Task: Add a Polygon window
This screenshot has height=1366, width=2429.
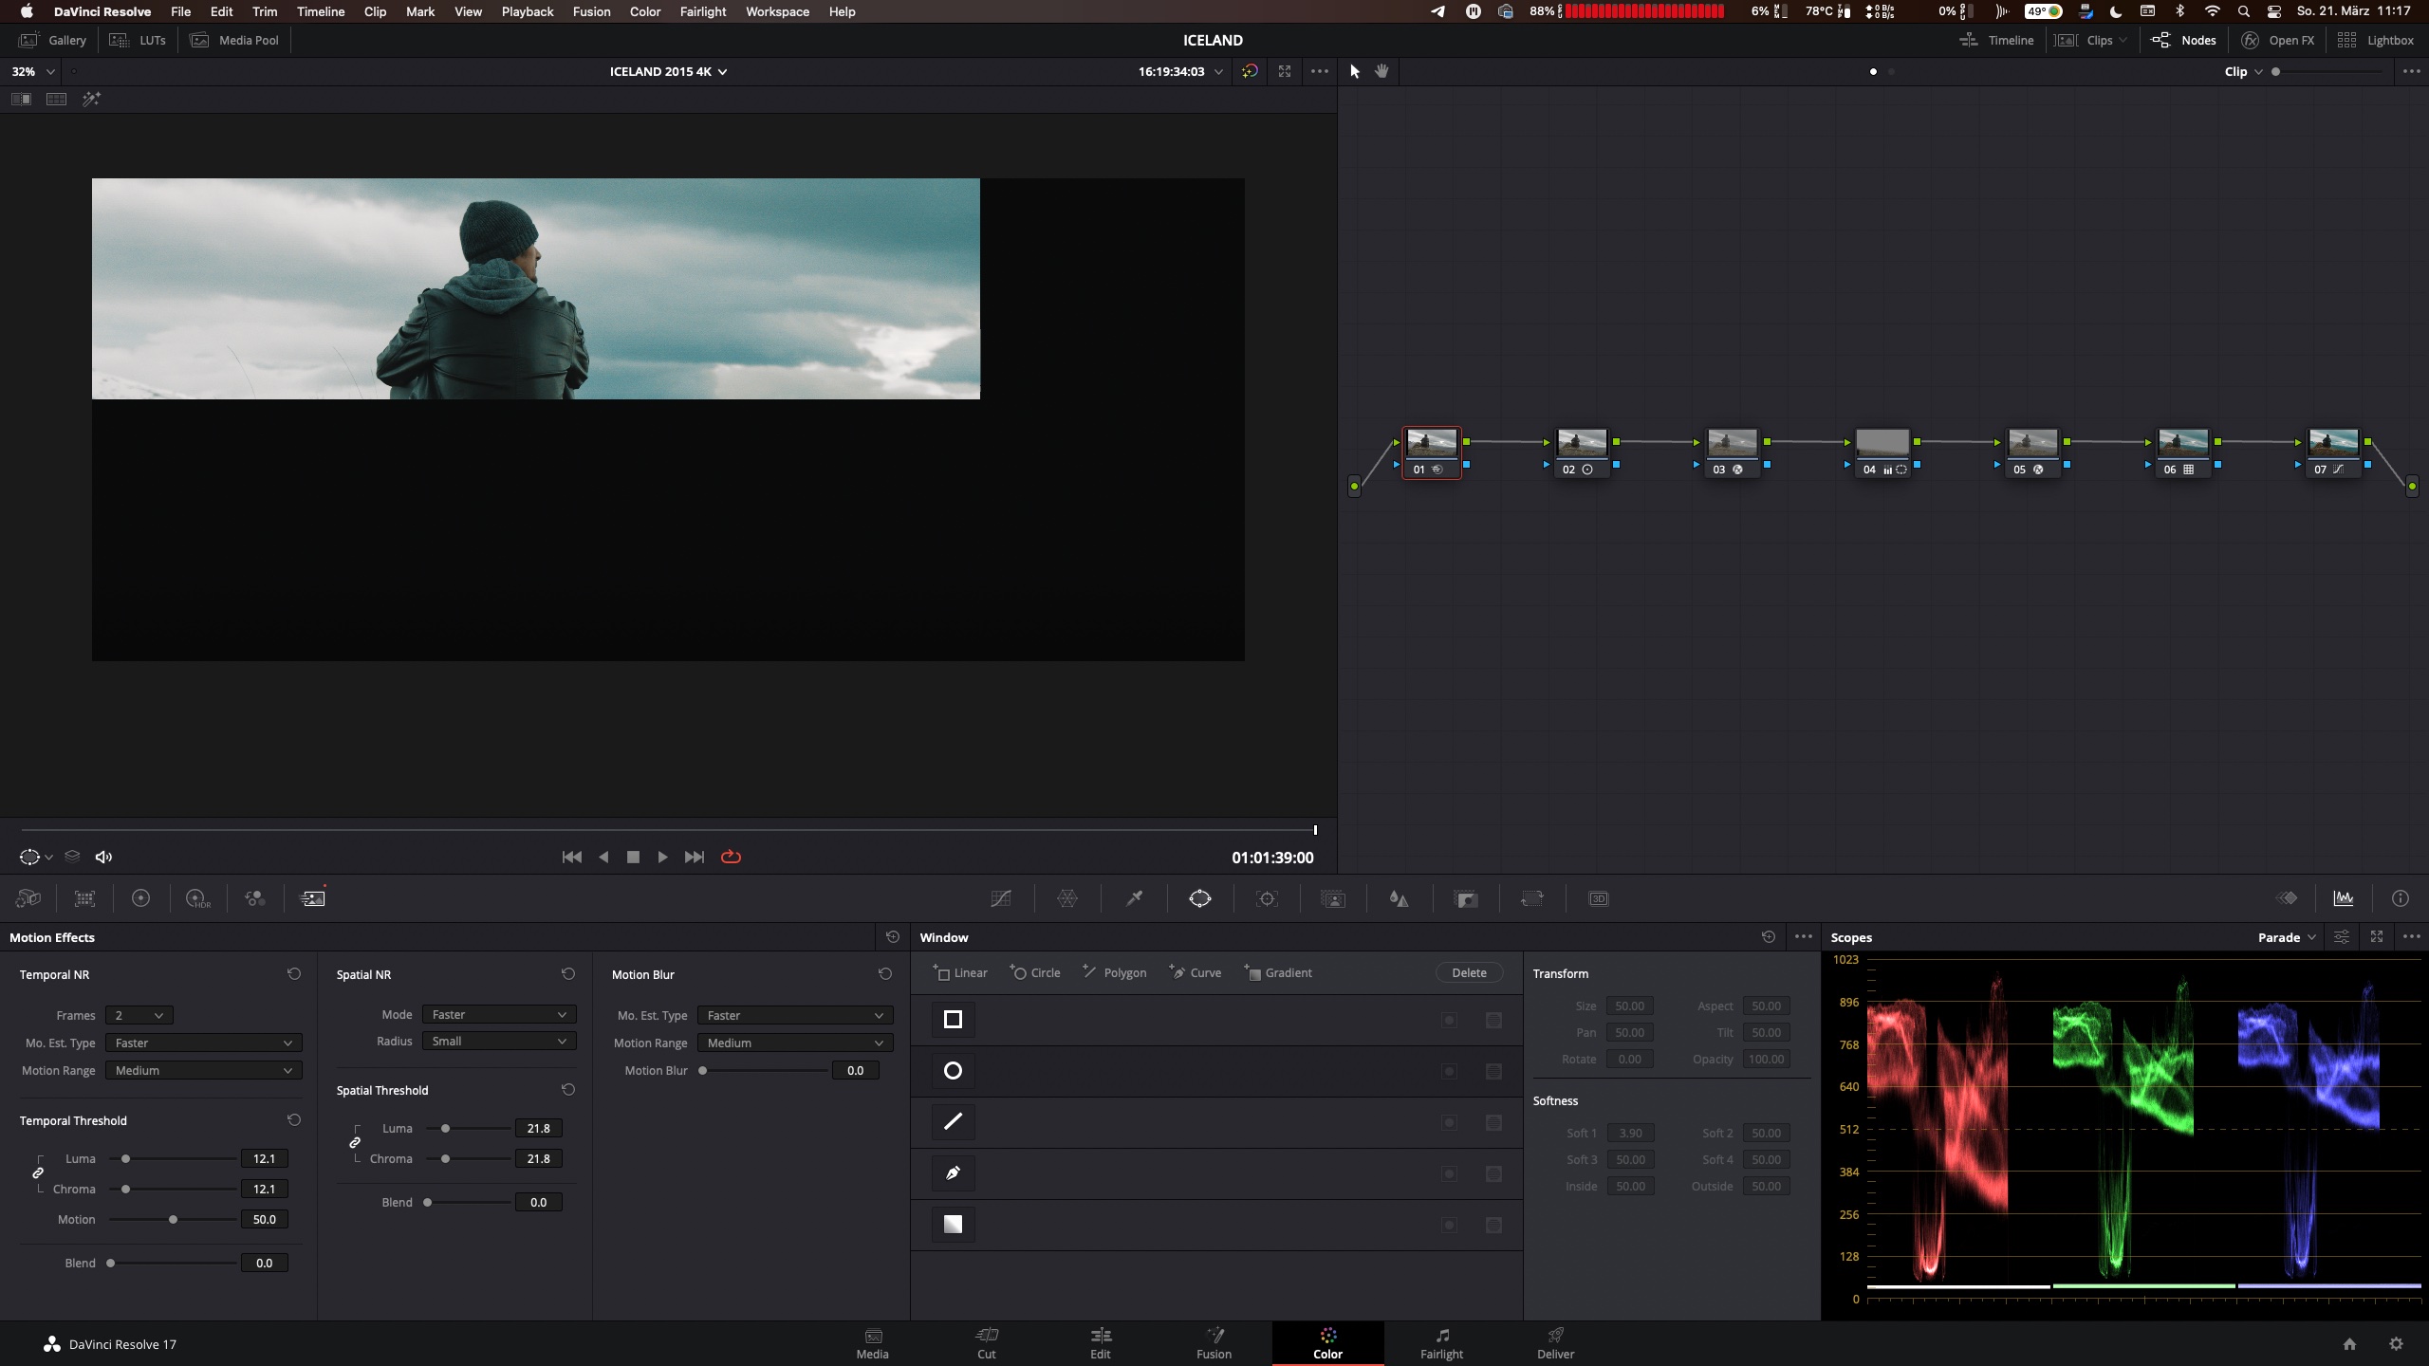Action: pos(1114,972)
